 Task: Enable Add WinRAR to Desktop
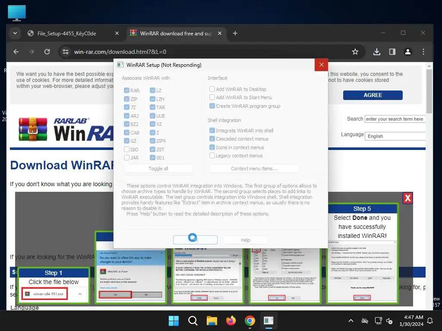212,89
